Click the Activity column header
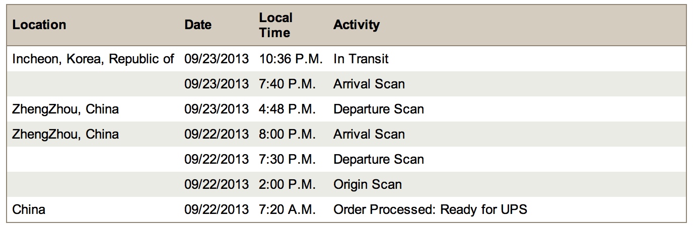This screenshot has width=696, height=227. (x=356, y=25)
